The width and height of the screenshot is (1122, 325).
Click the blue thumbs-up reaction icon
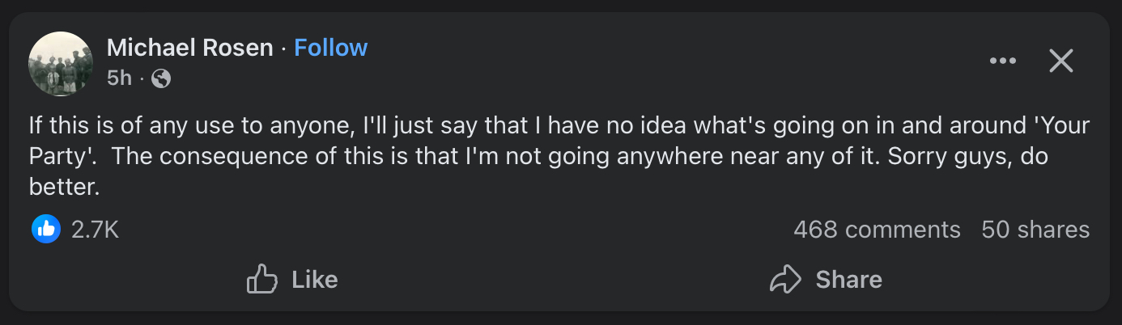click(46, 230)
